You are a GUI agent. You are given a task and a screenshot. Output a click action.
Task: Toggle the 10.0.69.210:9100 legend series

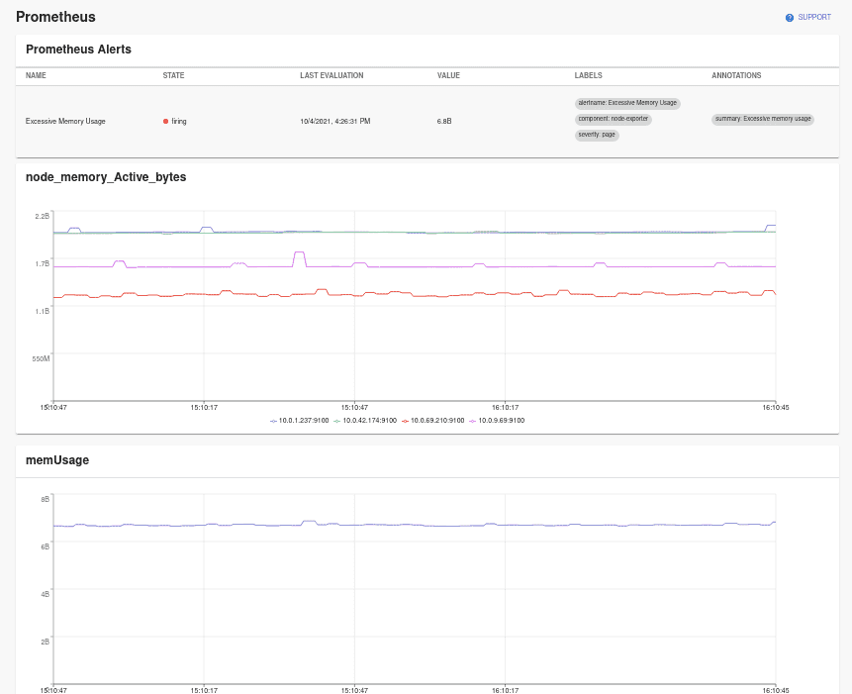click(433, 421)
